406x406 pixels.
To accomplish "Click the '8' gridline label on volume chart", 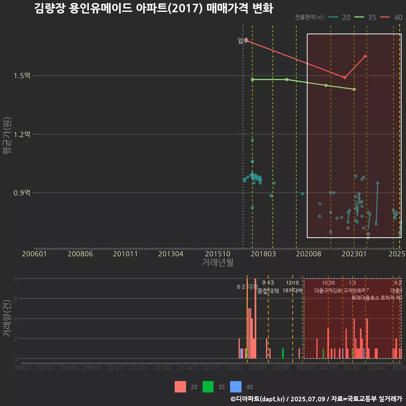I will click(16, 279).
